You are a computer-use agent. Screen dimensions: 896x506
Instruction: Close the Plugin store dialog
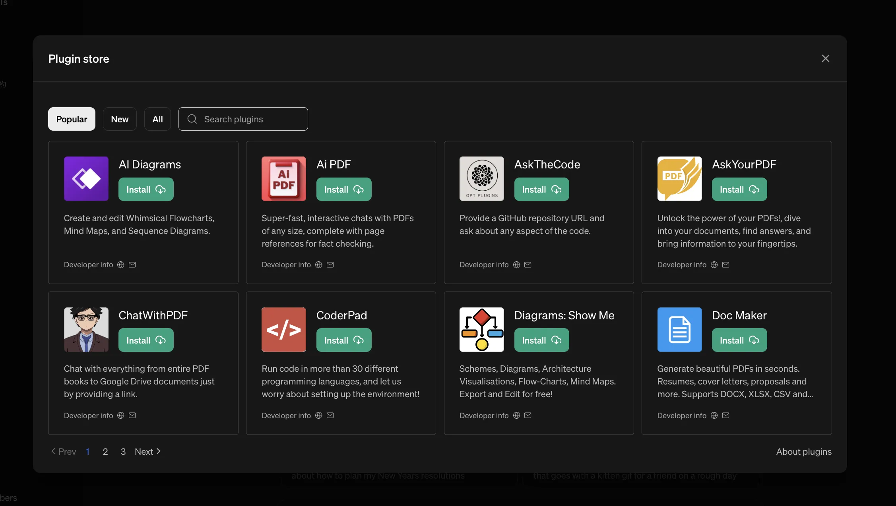tap(825, 59)
